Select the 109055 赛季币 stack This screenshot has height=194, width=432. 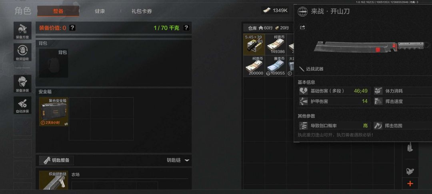click(x=276, y=66)
